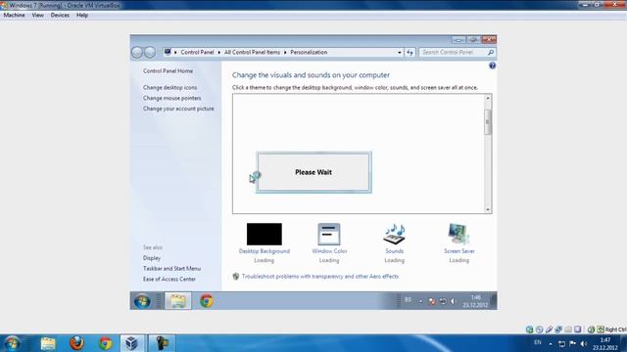Click the guest Action Center flag icon
This screenshot has width=627, height=352.
pyautogui.click(x=432, y=301)
